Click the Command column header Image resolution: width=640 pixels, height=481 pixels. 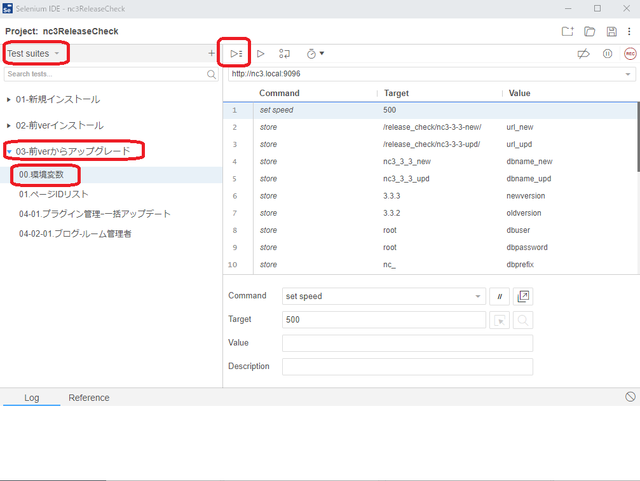click(x=279, y=93)
